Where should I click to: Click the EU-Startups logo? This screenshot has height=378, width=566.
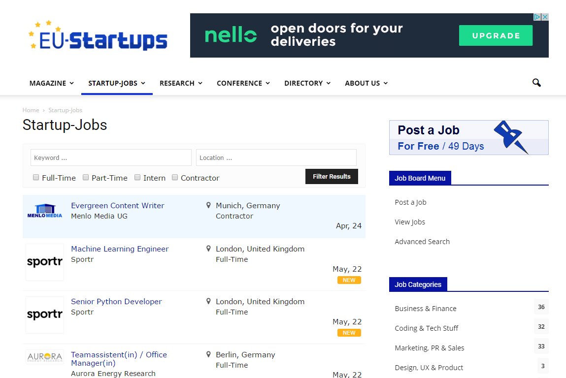[98, 36]
